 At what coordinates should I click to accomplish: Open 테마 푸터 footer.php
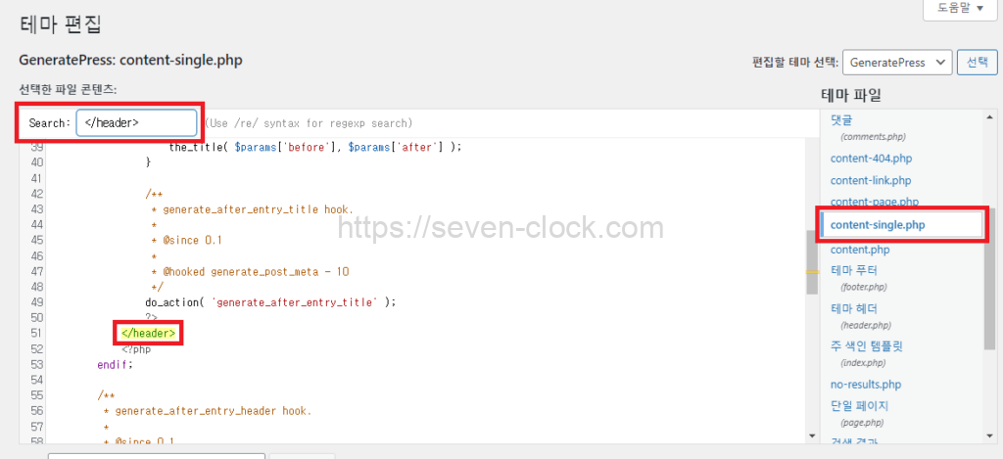click(854, 270)
